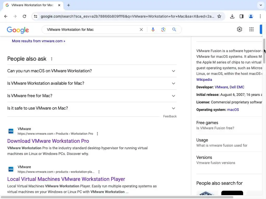Open People also ask options menu
Viewport: 266px width, 199px height.
click(52, 59)
